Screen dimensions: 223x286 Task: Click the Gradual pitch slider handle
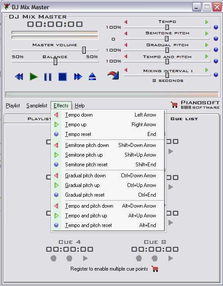pyautogui.click(x=167, y=50)
